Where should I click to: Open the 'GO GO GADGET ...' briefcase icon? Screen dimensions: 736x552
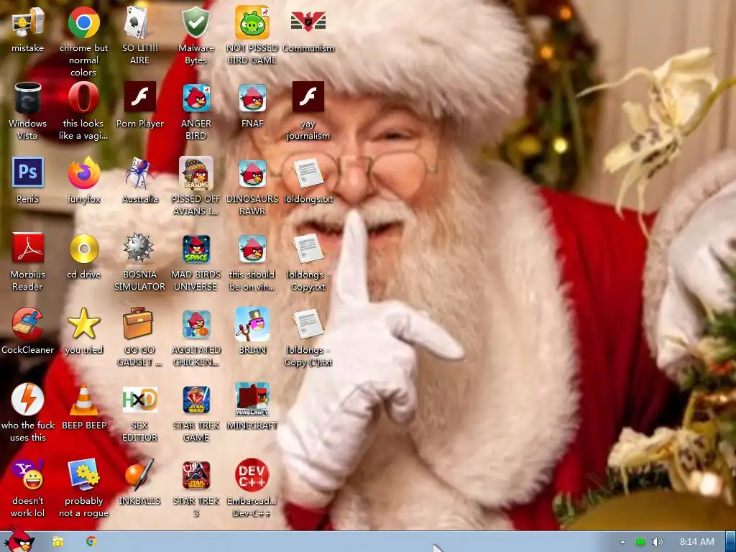coord(138,323)
